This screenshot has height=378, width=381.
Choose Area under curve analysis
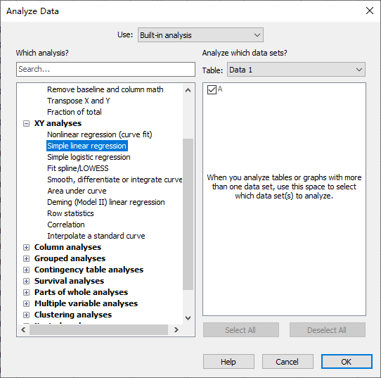pyautogui.click(x=77, y=191)
